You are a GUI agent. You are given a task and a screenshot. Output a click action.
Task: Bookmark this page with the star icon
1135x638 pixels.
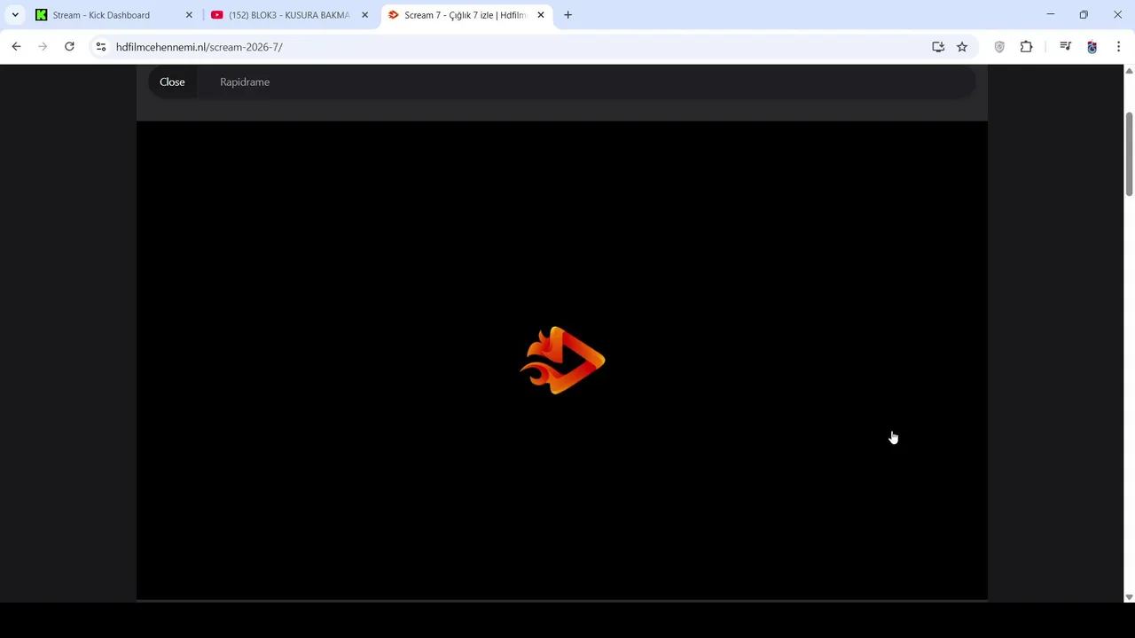962,47
